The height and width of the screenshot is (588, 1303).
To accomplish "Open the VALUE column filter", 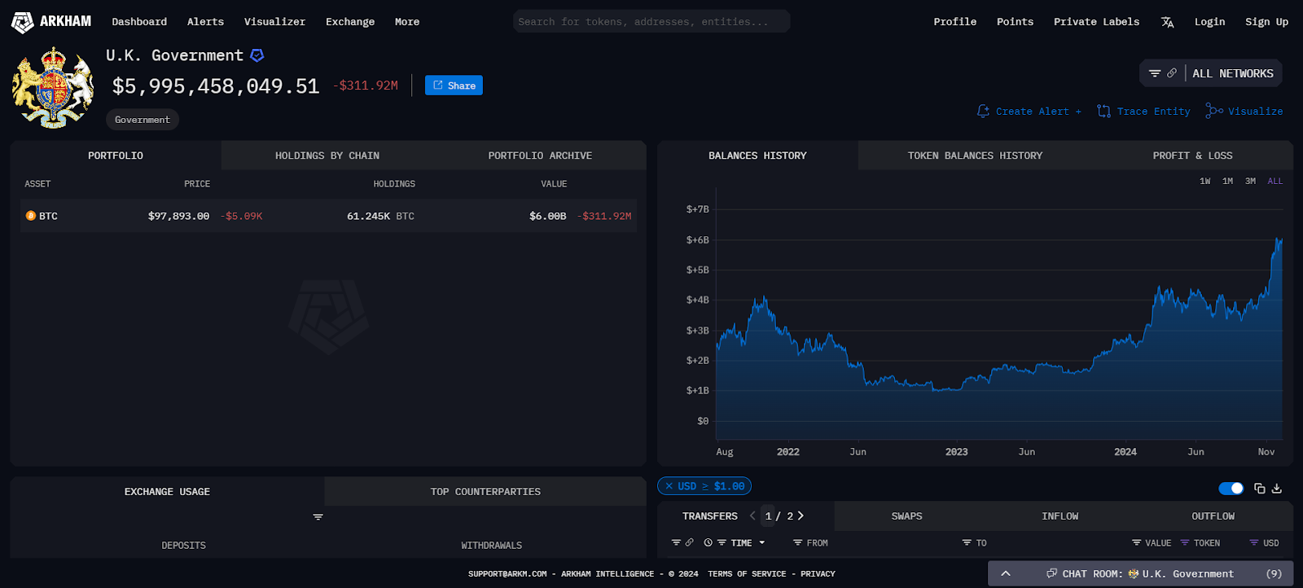I will [x=1137, y=542].
